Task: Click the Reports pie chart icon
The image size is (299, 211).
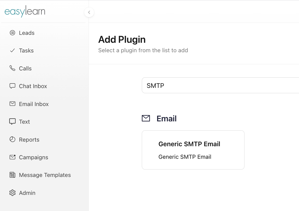Action: [x=12, y=139]
